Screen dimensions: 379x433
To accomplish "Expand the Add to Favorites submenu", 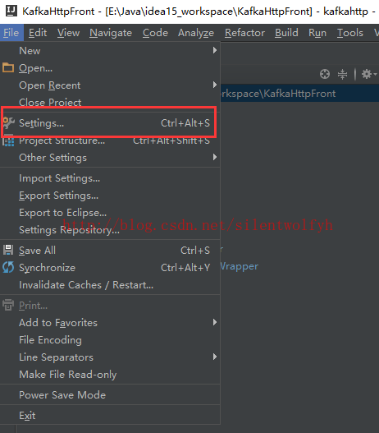I will (110, 323).
